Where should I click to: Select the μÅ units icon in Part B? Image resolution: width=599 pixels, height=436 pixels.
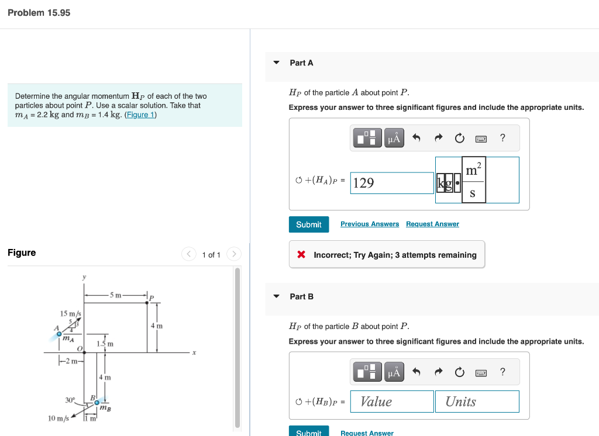tap(393, 372)
